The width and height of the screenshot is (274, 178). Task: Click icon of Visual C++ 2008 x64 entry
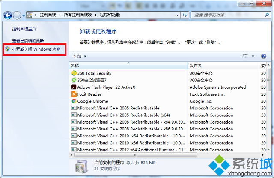pyautogui.click(x=74, y=122)
